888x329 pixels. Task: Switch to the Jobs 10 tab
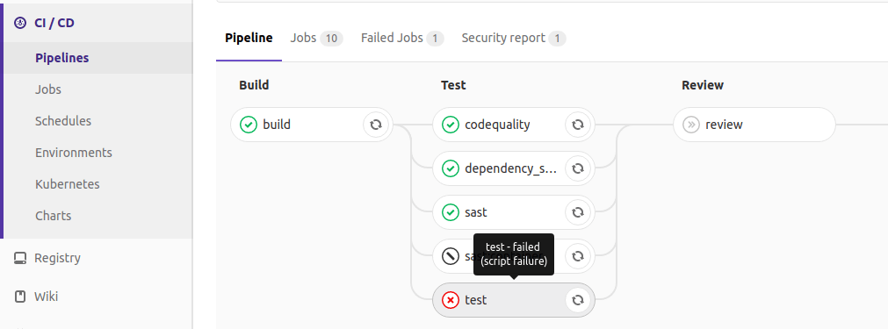pyautogui.click(x=316, y=38)
